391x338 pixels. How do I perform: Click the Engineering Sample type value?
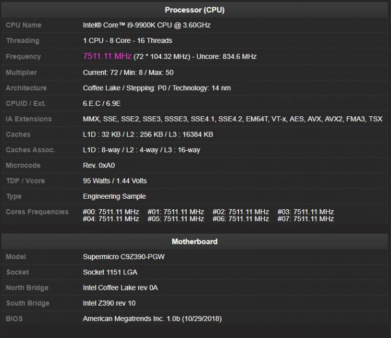[x=115, y=196]
